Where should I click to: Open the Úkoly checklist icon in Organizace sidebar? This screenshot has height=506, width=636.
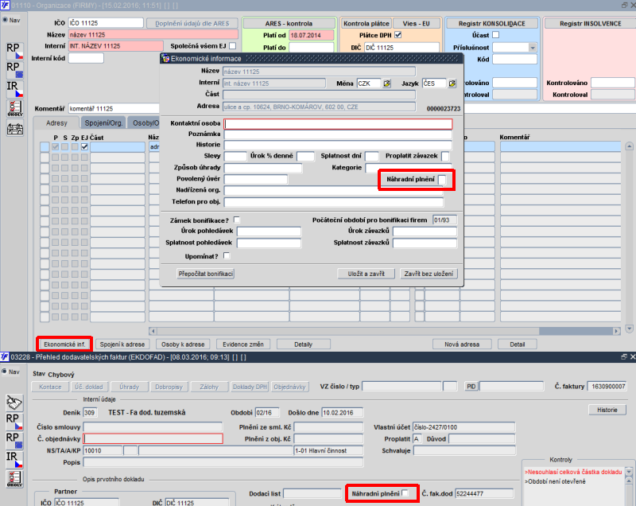pos(14,109)
